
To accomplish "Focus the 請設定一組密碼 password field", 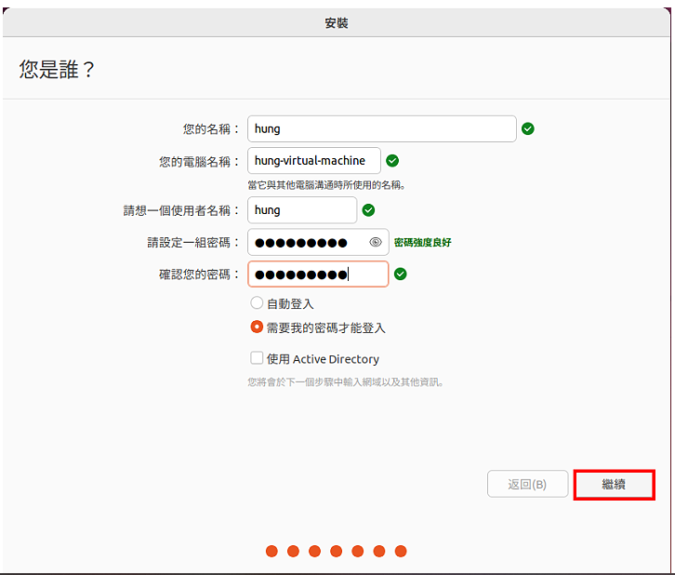I will pos(318,242).
